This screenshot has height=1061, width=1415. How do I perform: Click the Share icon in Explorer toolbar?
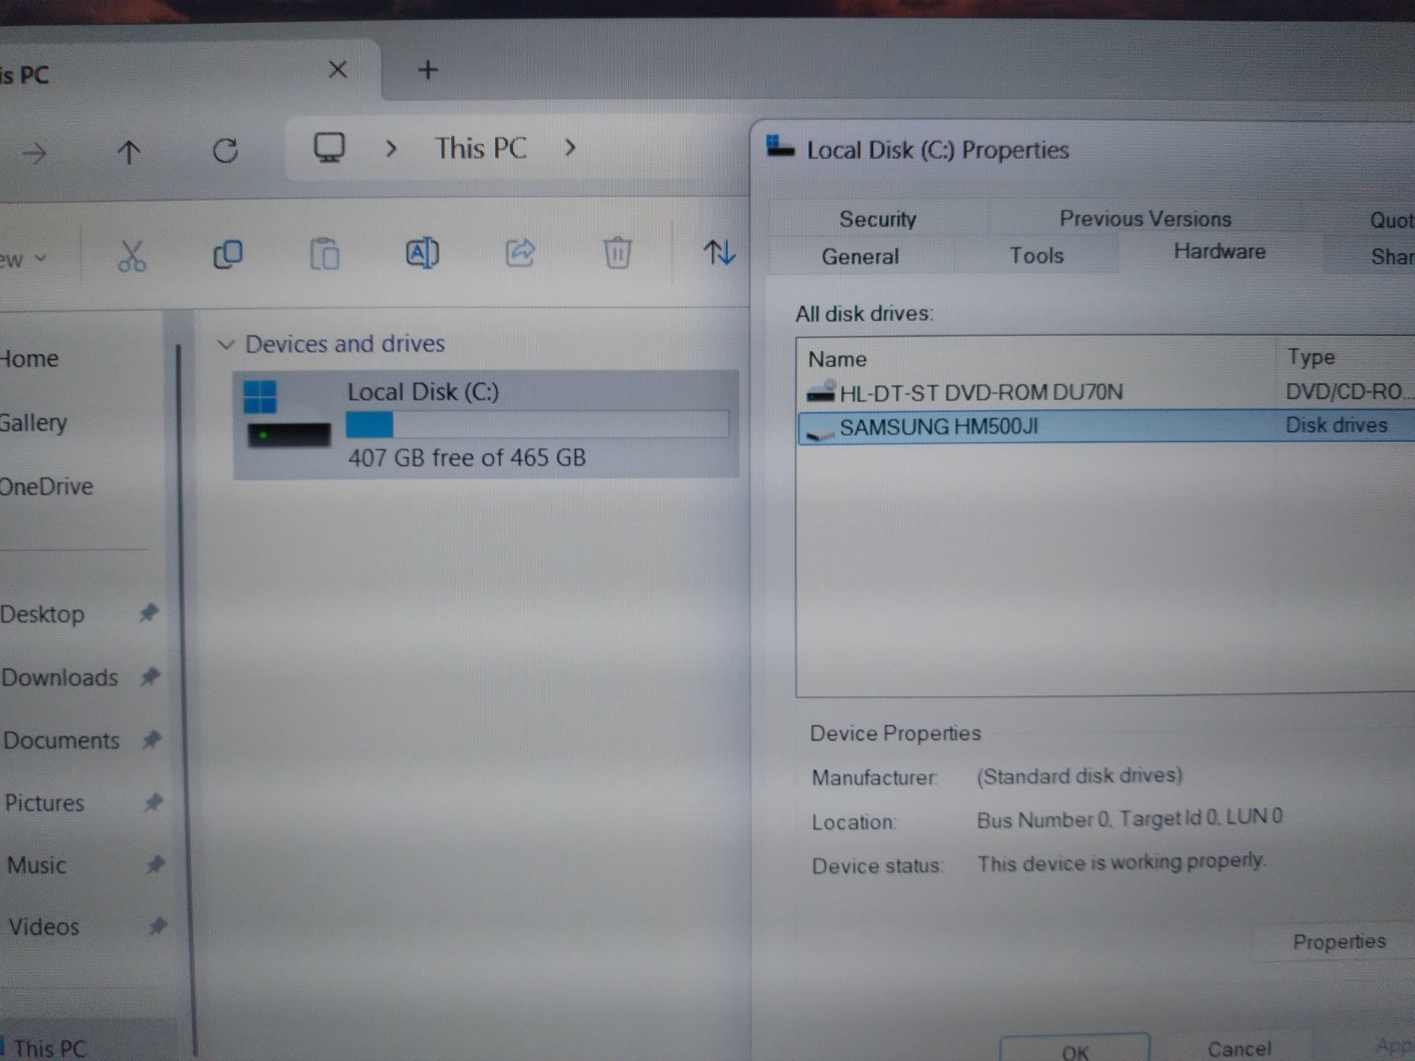[x=520, y=253]
